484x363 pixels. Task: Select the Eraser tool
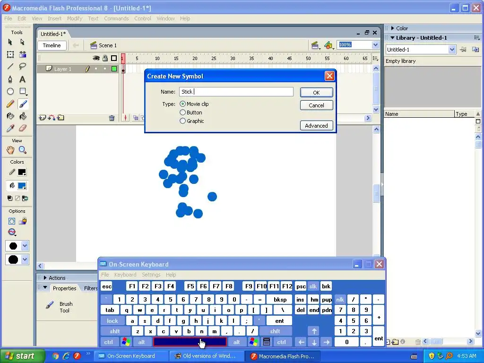click(x=23, y=129)
